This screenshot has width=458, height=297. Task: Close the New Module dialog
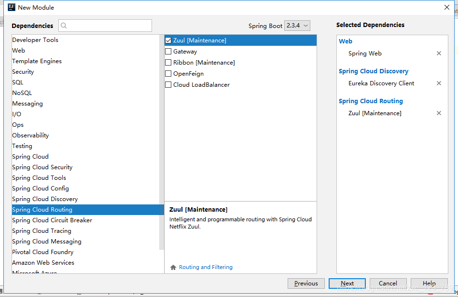point(447,7)
